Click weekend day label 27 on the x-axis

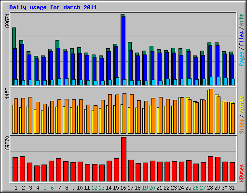tap(203, 188)
